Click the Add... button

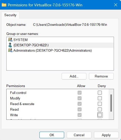tap(74, 76)
